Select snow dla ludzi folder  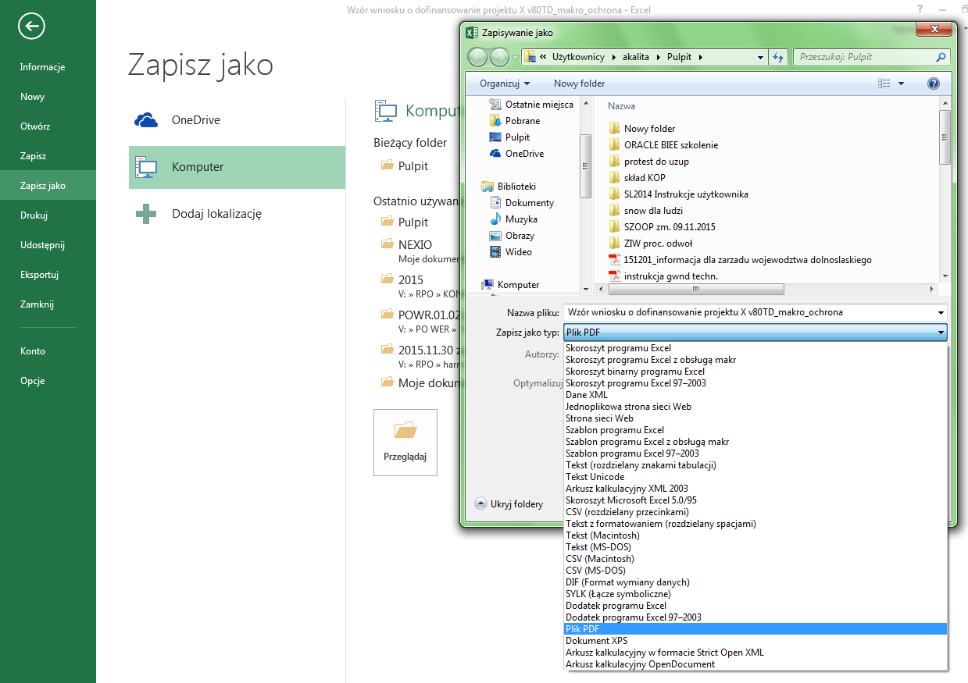coord(646,211)
